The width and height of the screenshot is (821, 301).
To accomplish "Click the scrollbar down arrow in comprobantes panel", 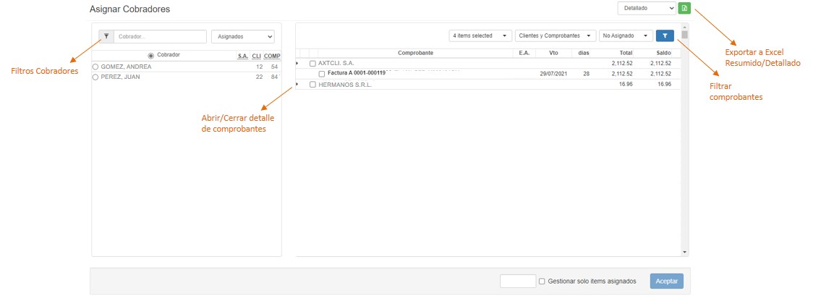I will click(685, 252).
